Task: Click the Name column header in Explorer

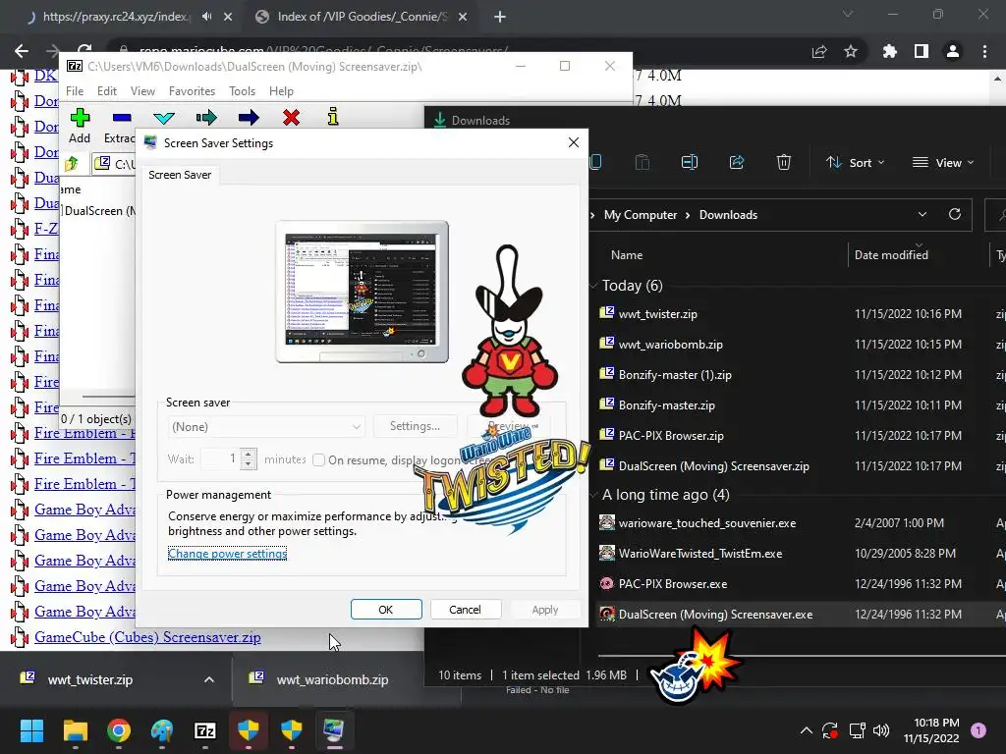Action: 627,254
